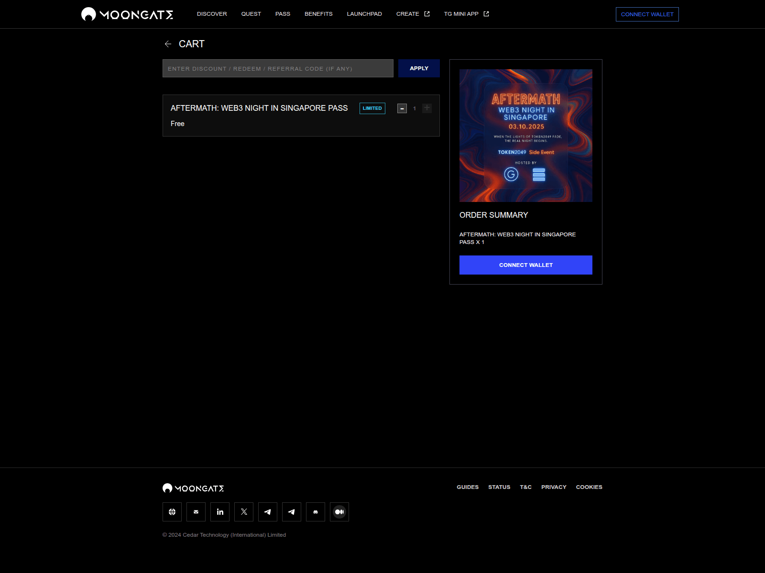Screen dimensions: 765x573
Task: Click the Order Summary heading
Action: pyautogui.click(x=494, y=215)
